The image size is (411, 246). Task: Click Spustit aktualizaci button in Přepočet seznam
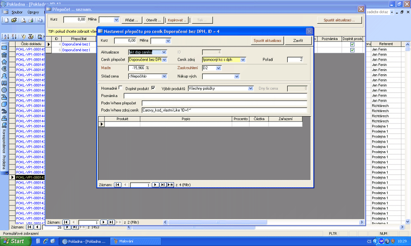pos(339,20)
